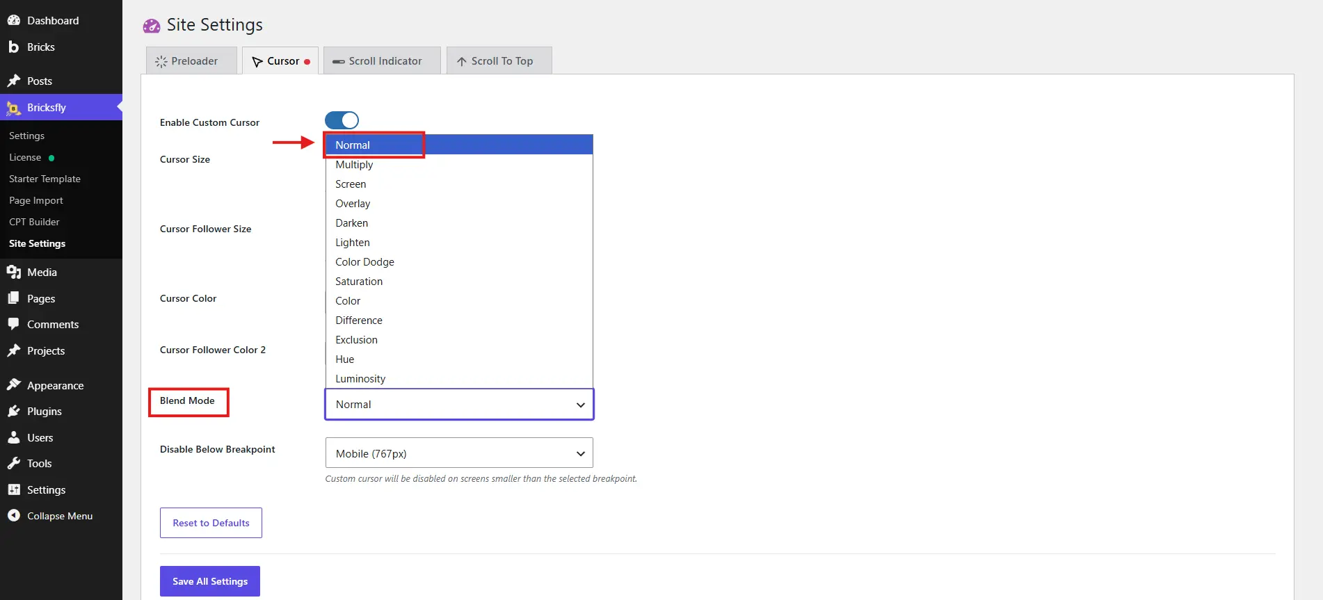Click the Save All Settings button

(x=210, y=581)
